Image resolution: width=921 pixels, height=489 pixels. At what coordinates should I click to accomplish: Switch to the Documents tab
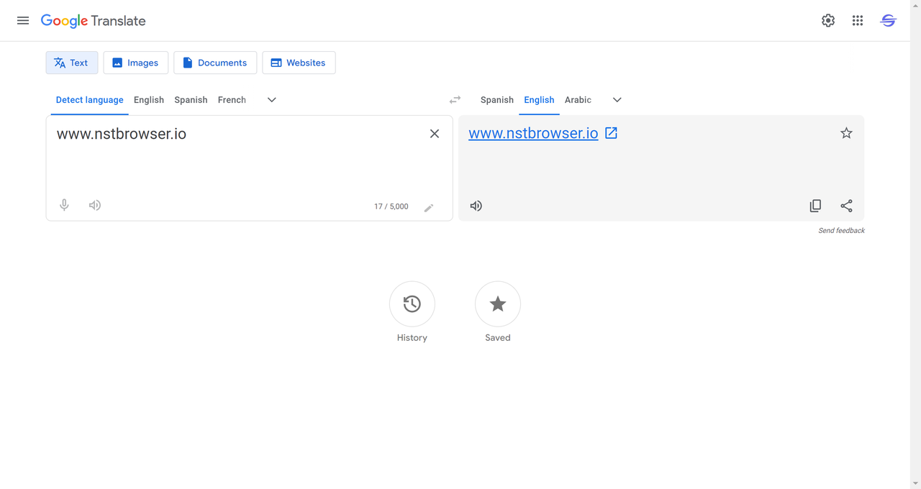215,63
